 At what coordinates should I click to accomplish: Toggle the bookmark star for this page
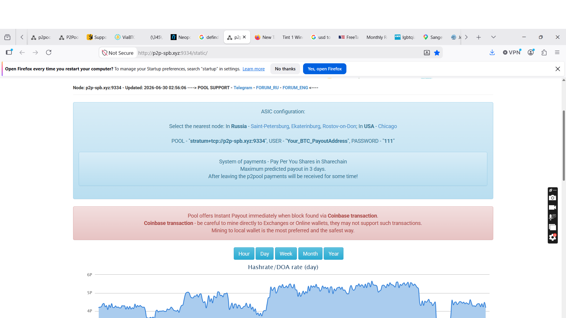[437, 53]
